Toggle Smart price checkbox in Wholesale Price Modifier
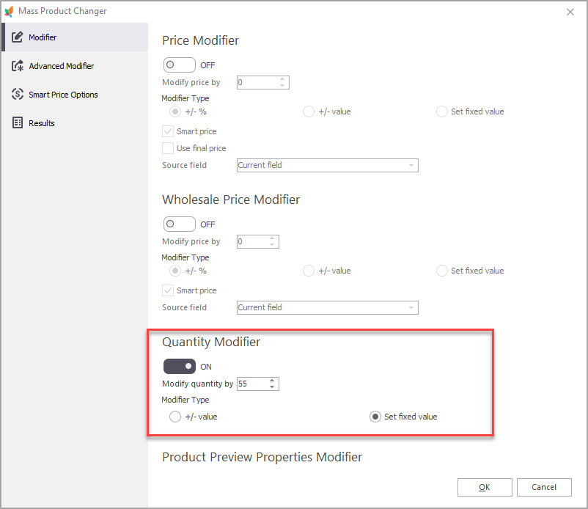Image resolution: width=588 pixels, height=509 pixels. [168, 290]
